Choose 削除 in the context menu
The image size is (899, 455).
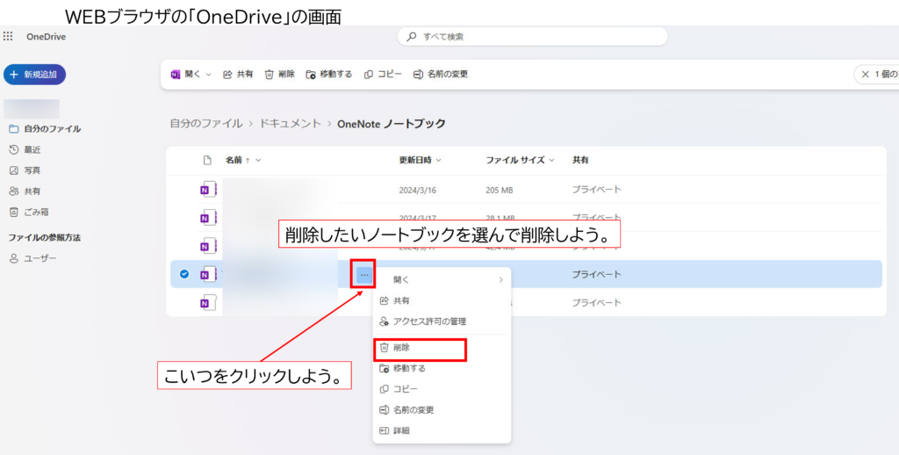click(442, 348)
